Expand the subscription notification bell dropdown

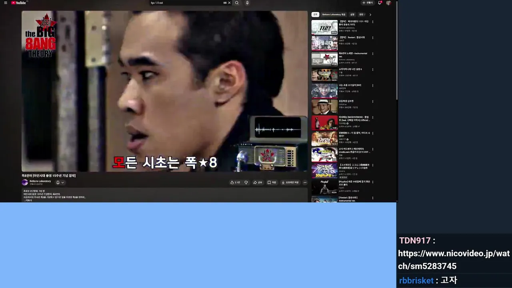point(60,182)
